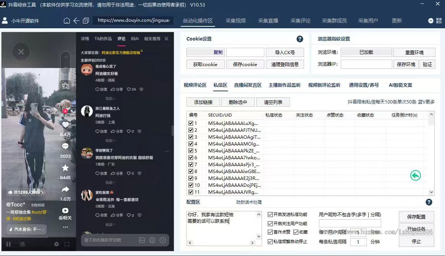Like the 阿迪确实好看 comment with 24 likes
This screenshot has width=445, height=256.
(x=129, y=89)
